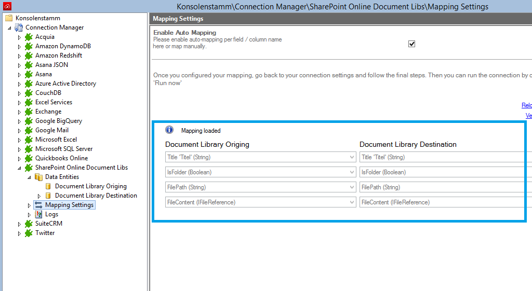Open the FileContent (IFileReference) source dropdown
The height and width of the screenshot is (291, 532).
[x=352, y=202]
